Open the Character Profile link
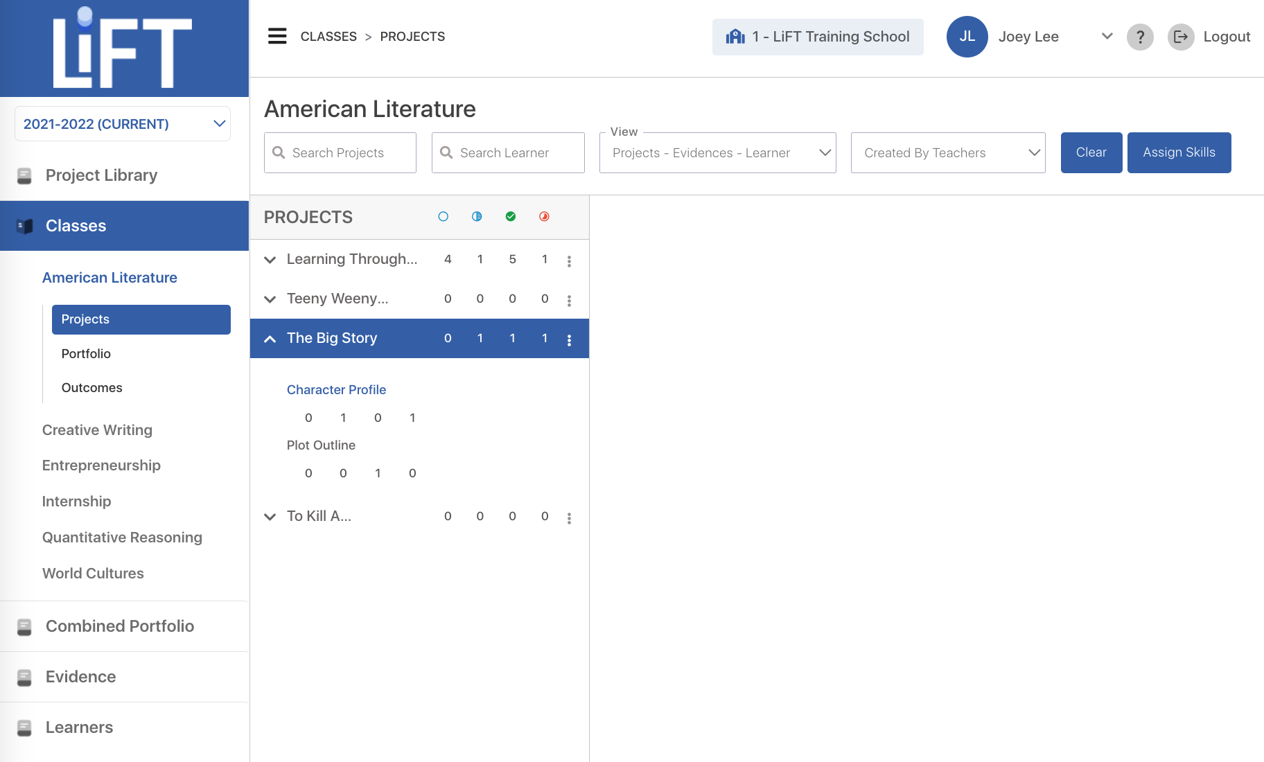This screenshot has width=1264, height=762. click(x=336, y=390)
